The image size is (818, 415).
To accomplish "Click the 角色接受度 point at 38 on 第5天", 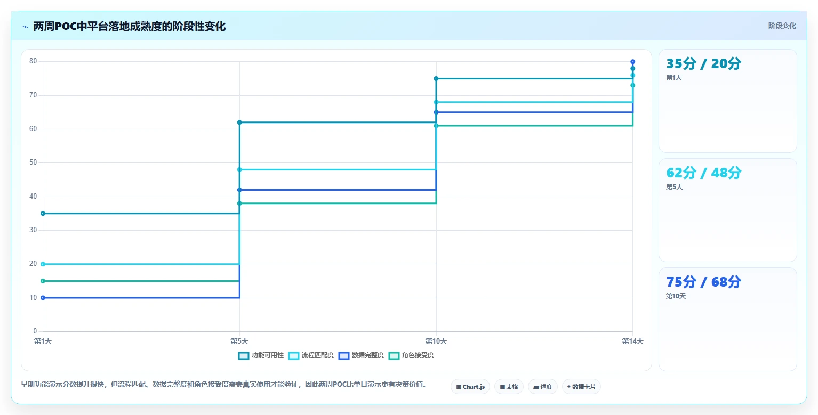I will [239, 204].
